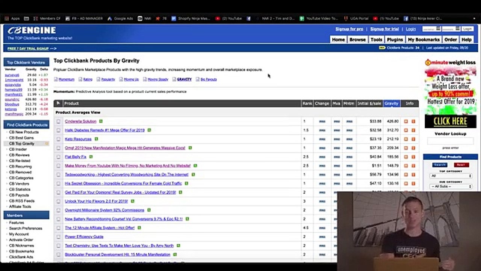The image size is (481, 271).
Task: Open outlined orange info icon in Cinderella Solution row
Action: [406, 122]
